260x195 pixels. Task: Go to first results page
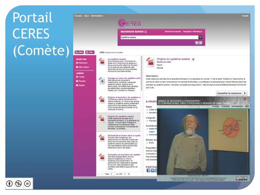click(98, 174)
